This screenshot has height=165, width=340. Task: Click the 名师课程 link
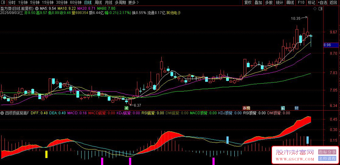(327, 159)
